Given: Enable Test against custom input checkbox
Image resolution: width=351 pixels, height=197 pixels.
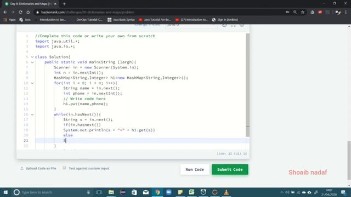Looking at the screenshot, I should (x=64, y=168).
